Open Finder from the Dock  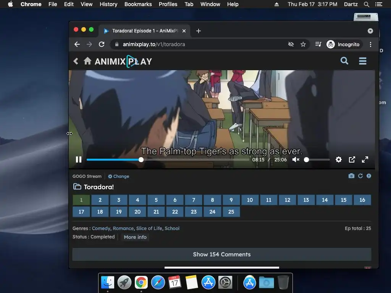[x=108, y=283]
